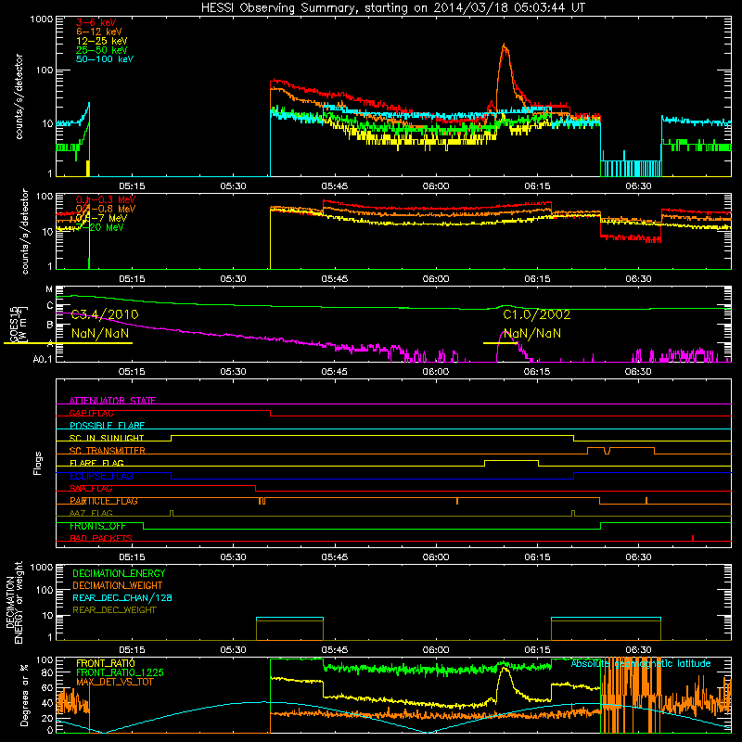Select the REAR_DEC_WEIGHT legend label
The height and width of the screenshot is (742, 742).
[114, 610]
